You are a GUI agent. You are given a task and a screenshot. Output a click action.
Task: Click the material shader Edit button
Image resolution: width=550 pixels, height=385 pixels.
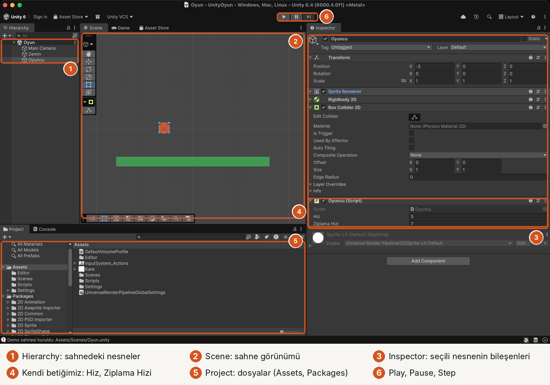tap(523, 243)
